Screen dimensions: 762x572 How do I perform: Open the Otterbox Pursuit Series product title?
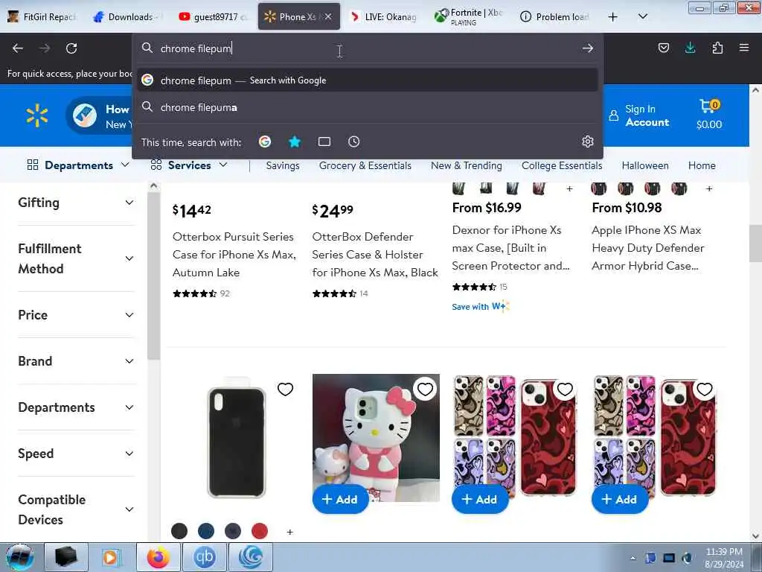234,255
